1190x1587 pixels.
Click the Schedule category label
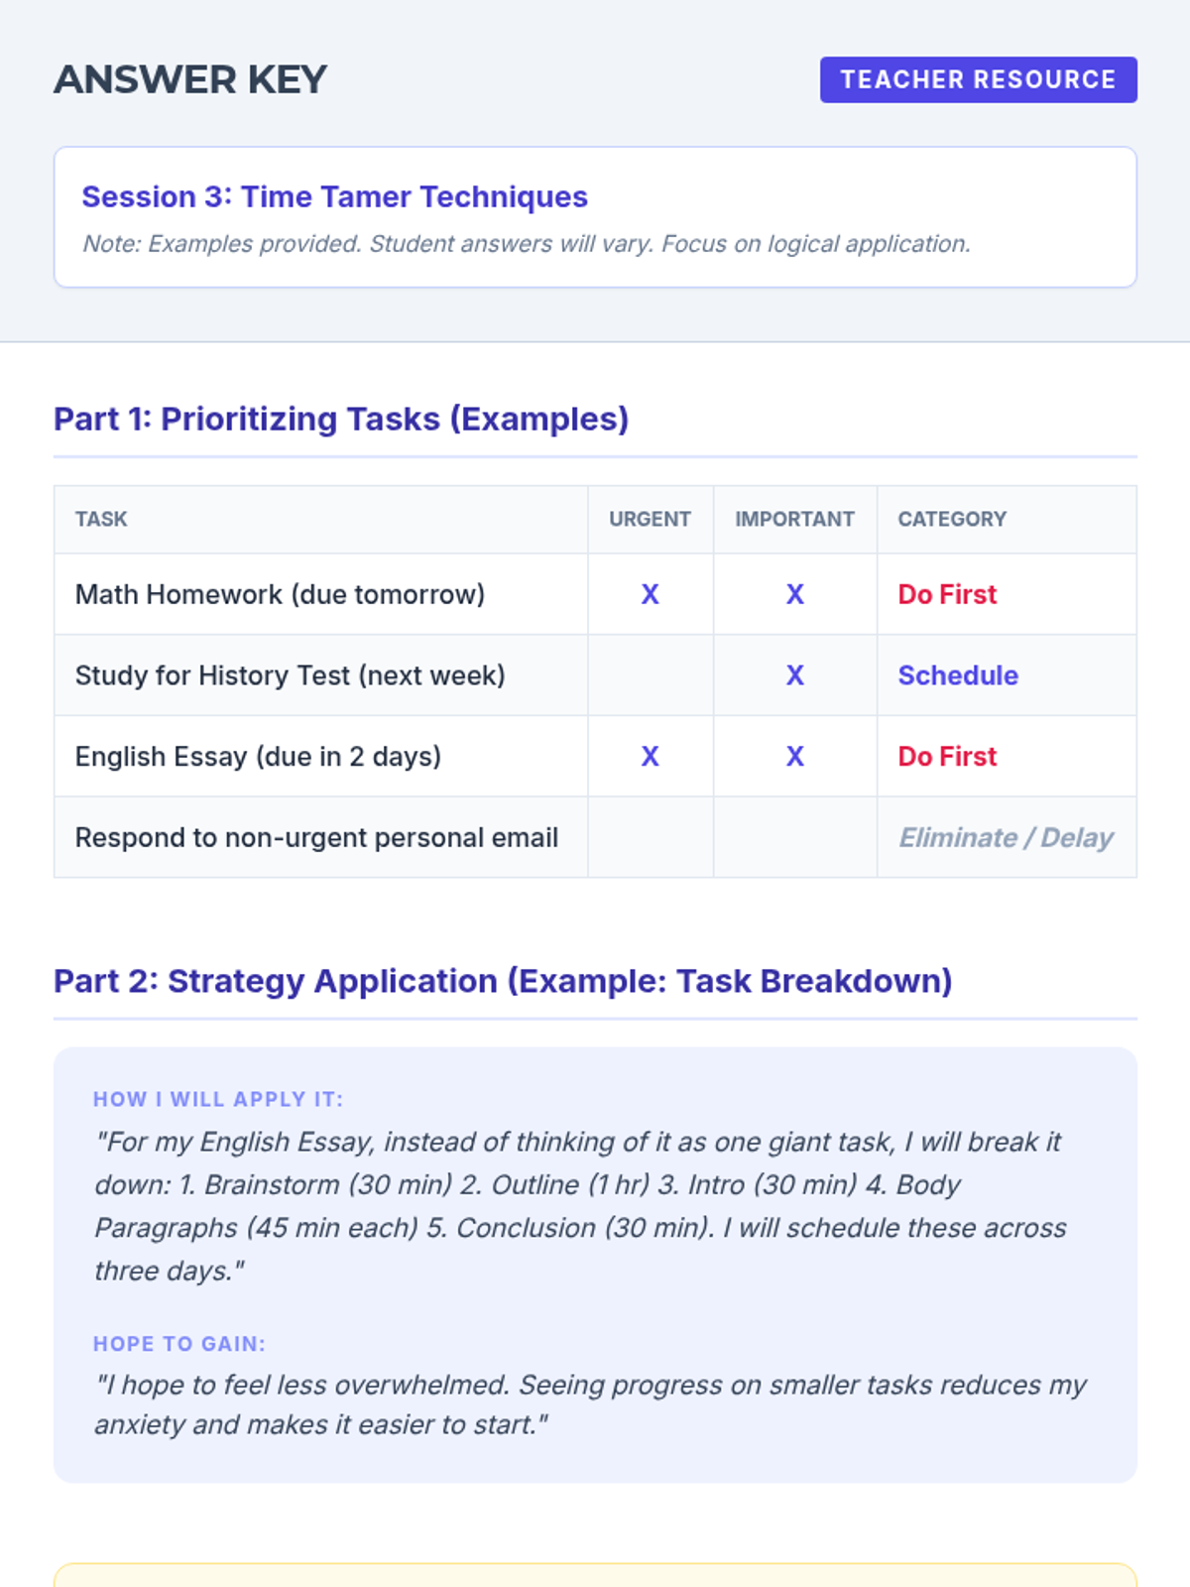[x=958, y=675]
